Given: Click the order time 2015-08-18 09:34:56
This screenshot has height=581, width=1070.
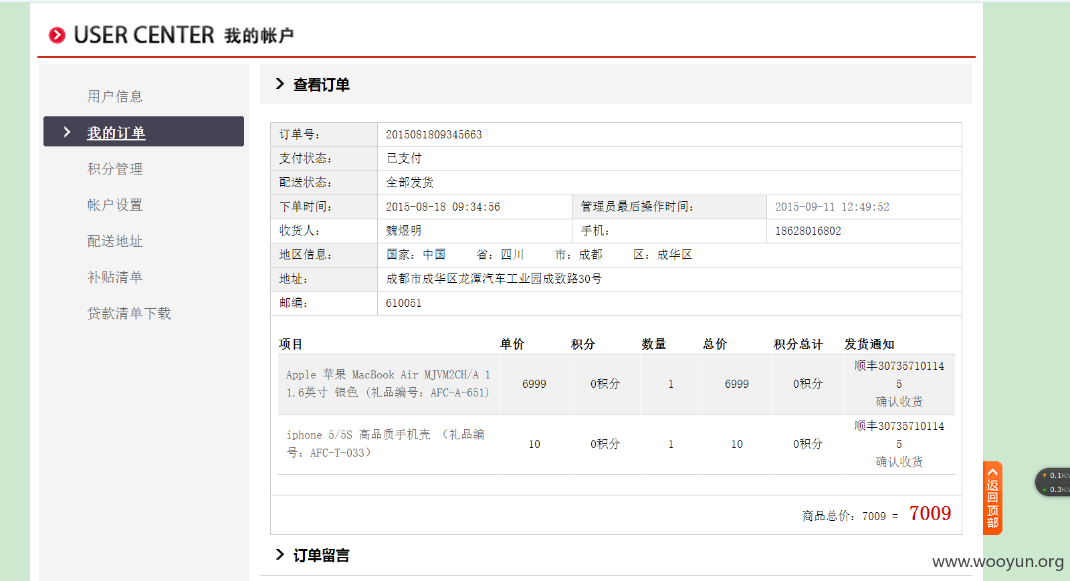Looking at the screenshot, I should tap(443, 207).
